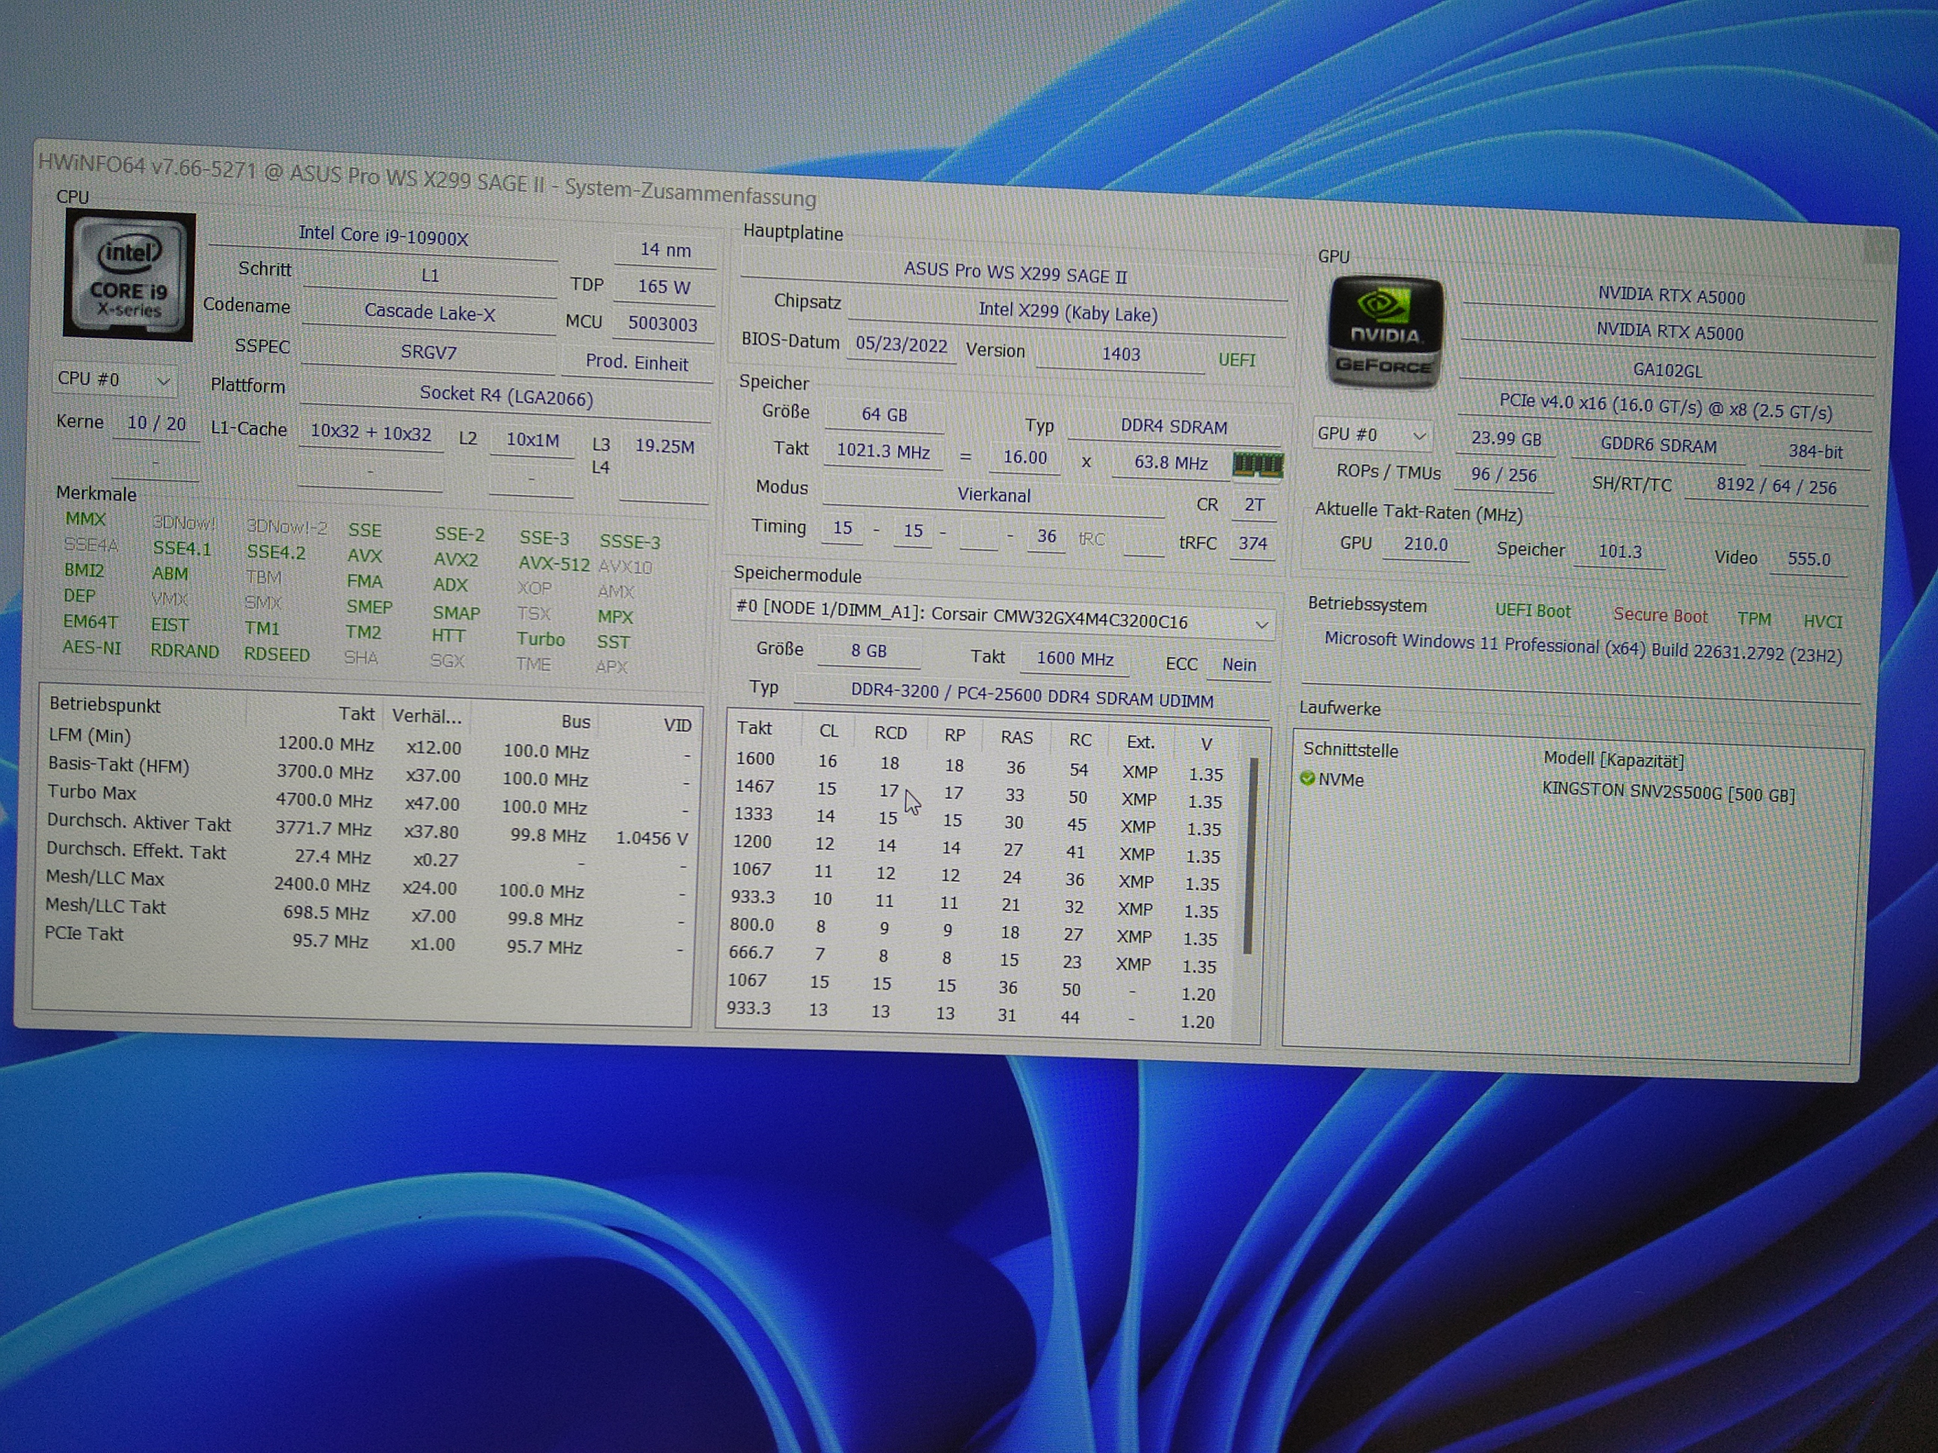Image resolution: width=1938 pixels, height=1453 pixels.
Task: Click the UEFI Boot status label
Action: tap(1532, 611)
